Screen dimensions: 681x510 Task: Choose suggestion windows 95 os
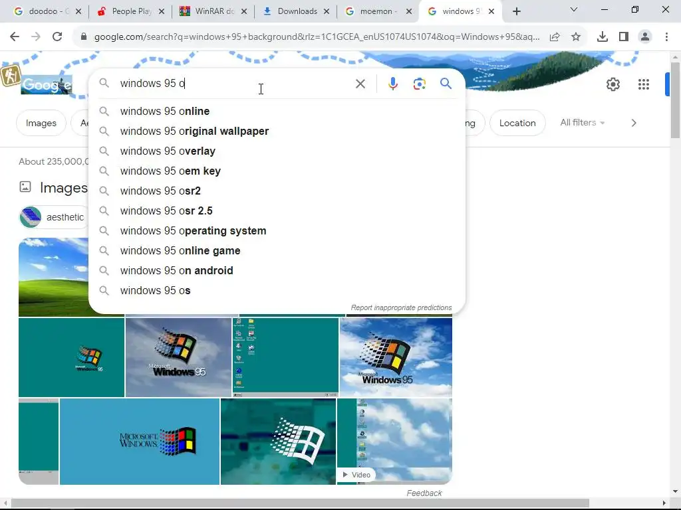(x=277, y=291)
